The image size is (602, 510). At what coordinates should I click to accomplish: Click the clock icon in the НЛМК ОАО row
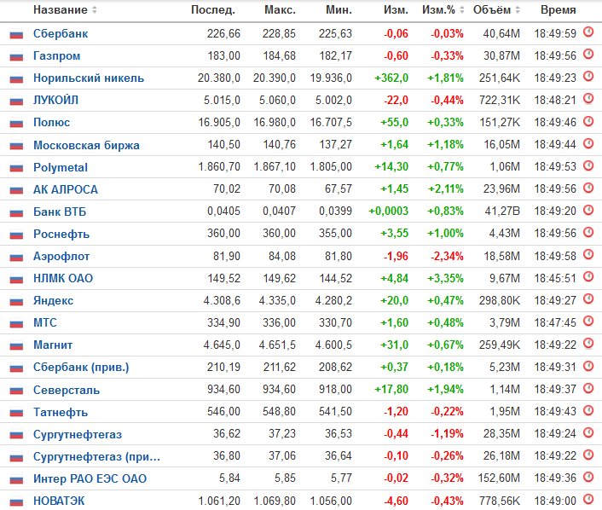(588, 276)
